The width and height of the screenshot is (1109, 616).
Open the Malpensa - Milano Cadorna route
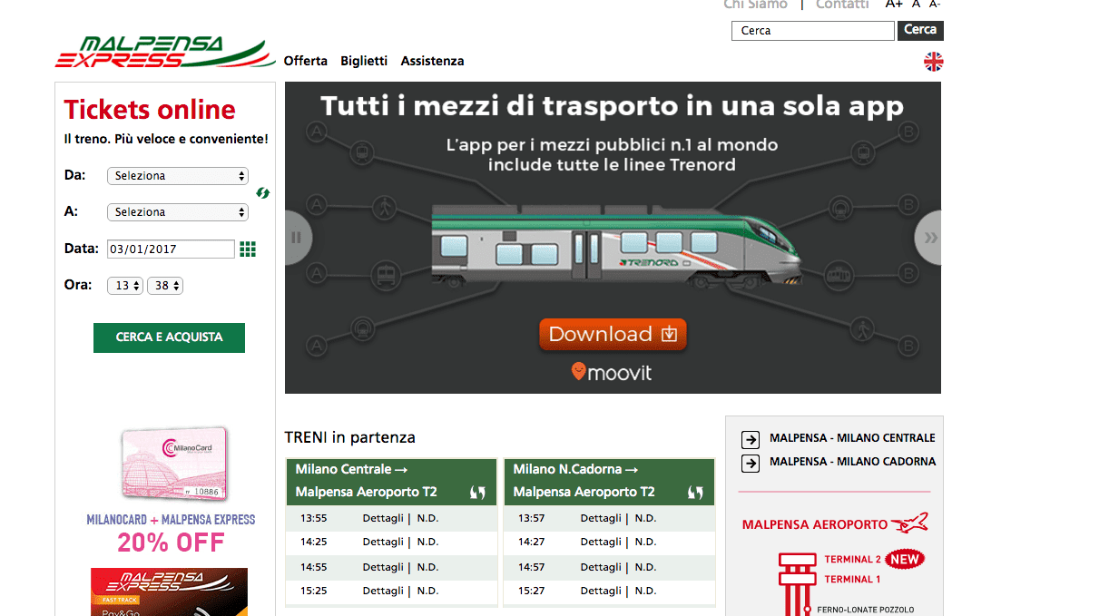coord(852,462)
